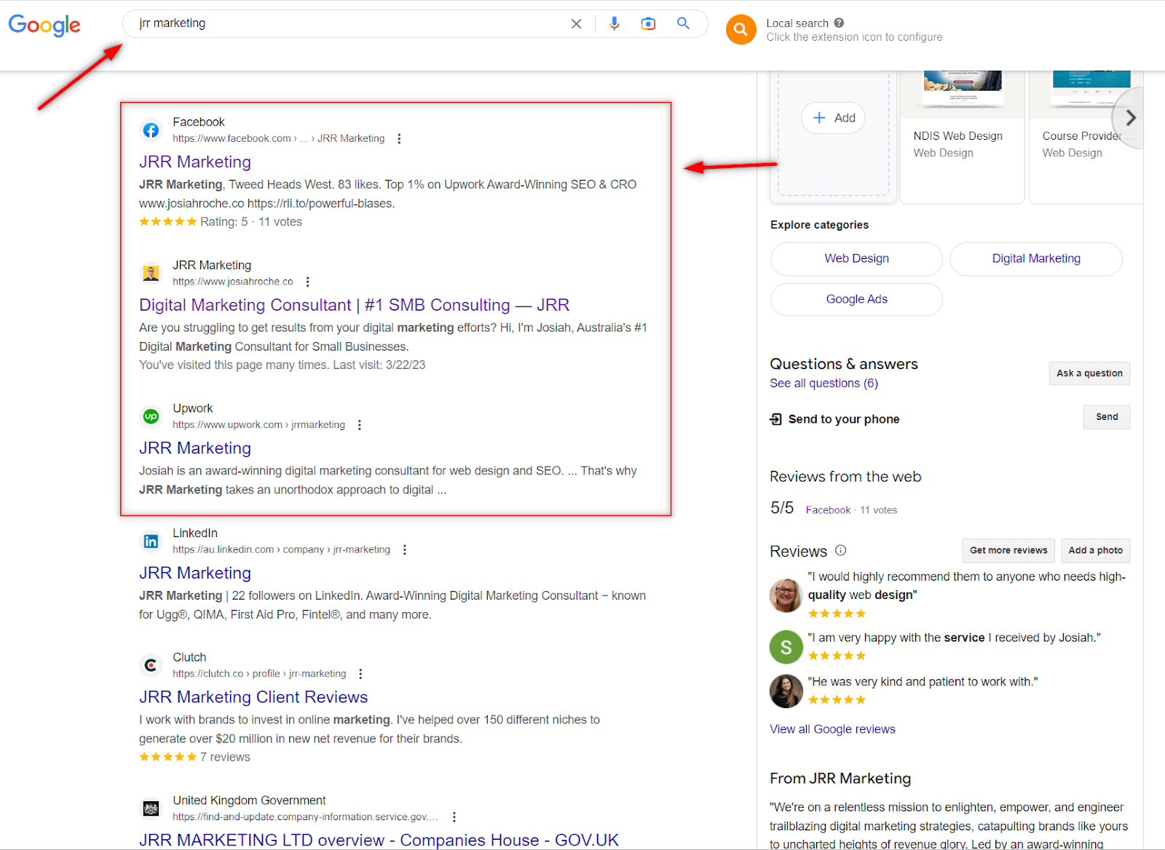Open the Course Provider service card
1165x850 pixels.
[x=1086, y=137]
